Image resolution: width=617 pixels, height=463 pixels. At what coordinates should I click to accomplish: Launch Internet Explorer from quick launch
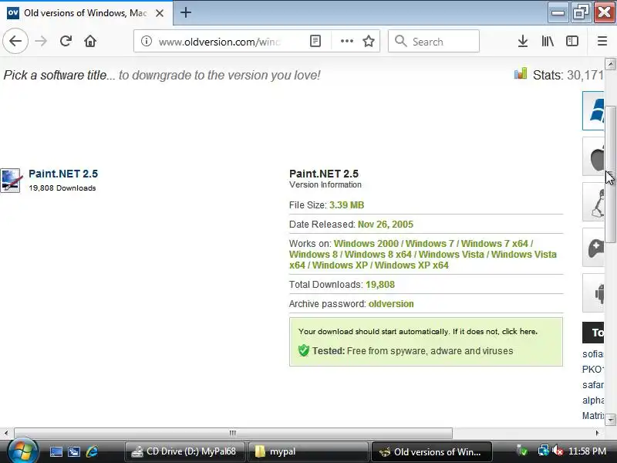[92, 451]
